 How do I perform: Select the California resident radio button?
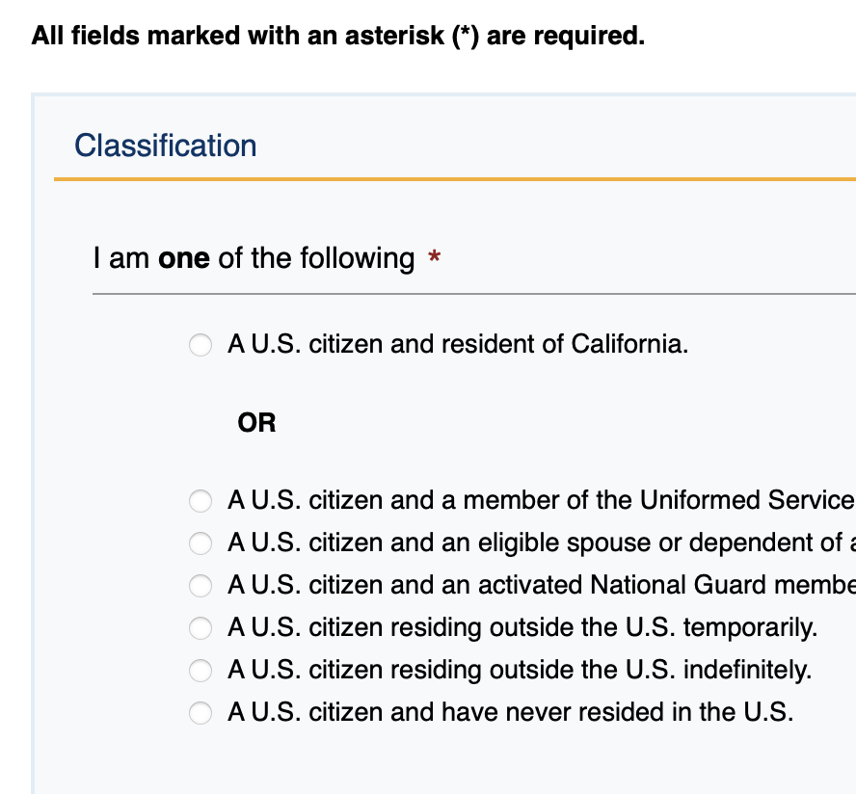(201, 345)
